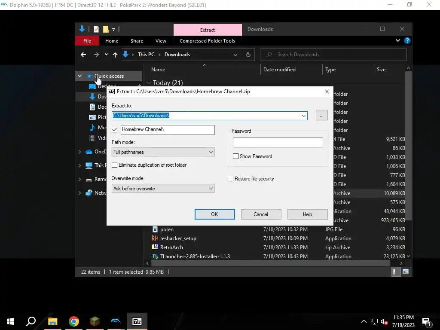Open Customize Quick Access Toolbar dropdown
Viewport: 440px width, 330px height.
tap(113, 29)
